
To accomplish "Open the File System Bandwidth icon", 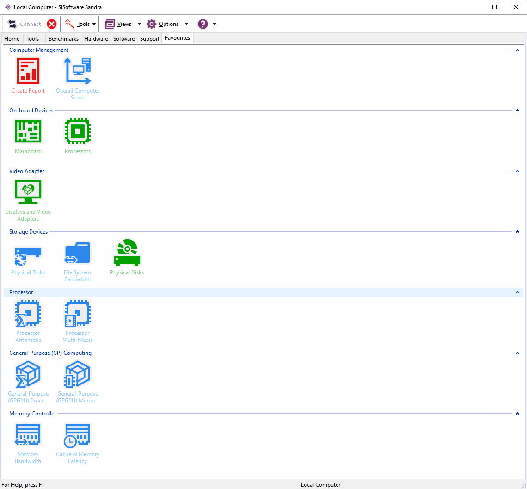I will tap(78, 253).
